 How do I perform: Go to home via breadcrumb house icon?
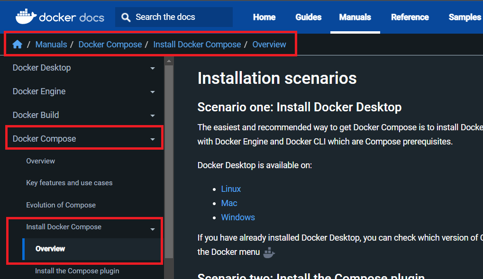[x=17, y=45]
